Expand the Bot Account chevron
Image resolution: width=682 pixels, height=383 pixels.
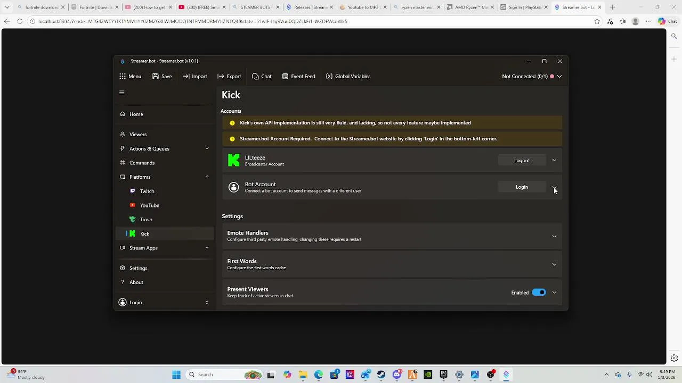pos(554,187)
